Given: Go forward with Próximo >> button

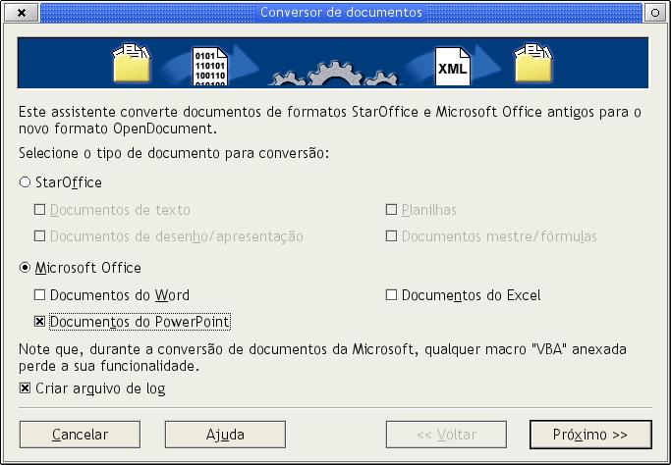Looking at the screenshot, I should point(590,435).
